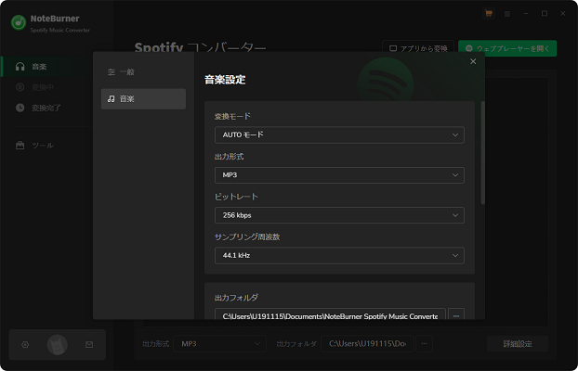Expand the サンプリング周波数 44.1 kHz dropdown

point(339,255)
